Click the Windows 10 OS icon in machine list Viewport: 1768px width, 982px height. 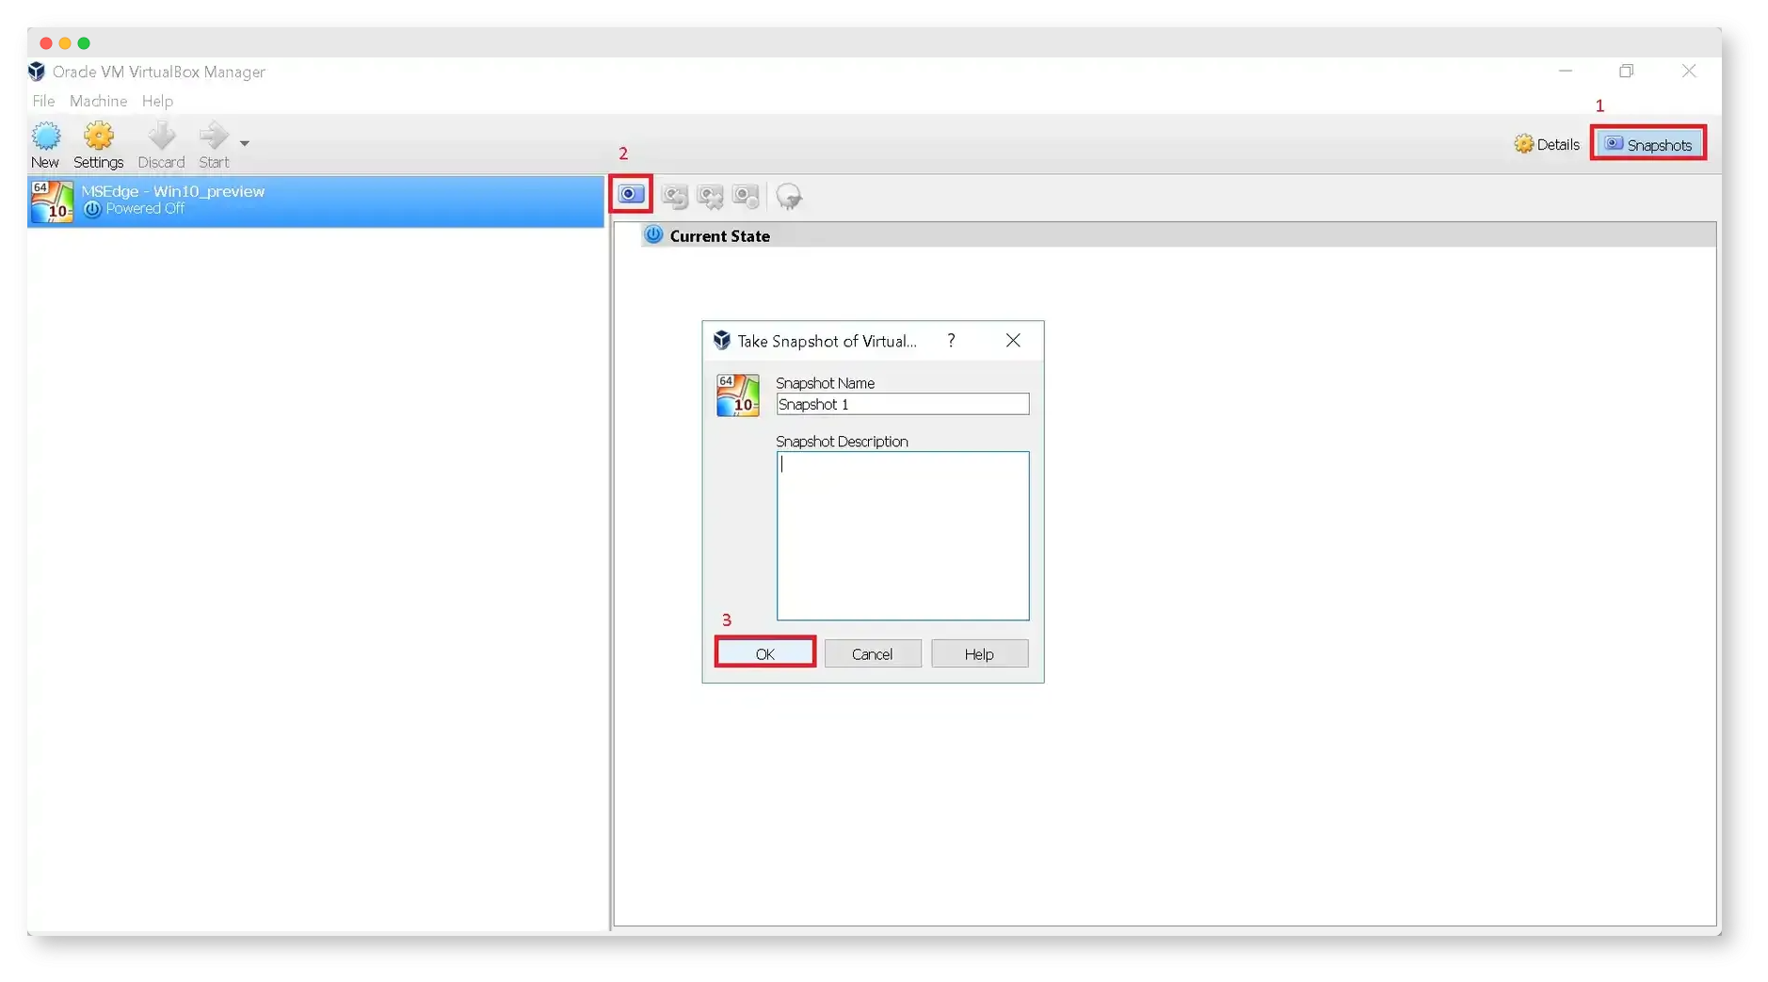pyautogui.click(x=52, y=201)
